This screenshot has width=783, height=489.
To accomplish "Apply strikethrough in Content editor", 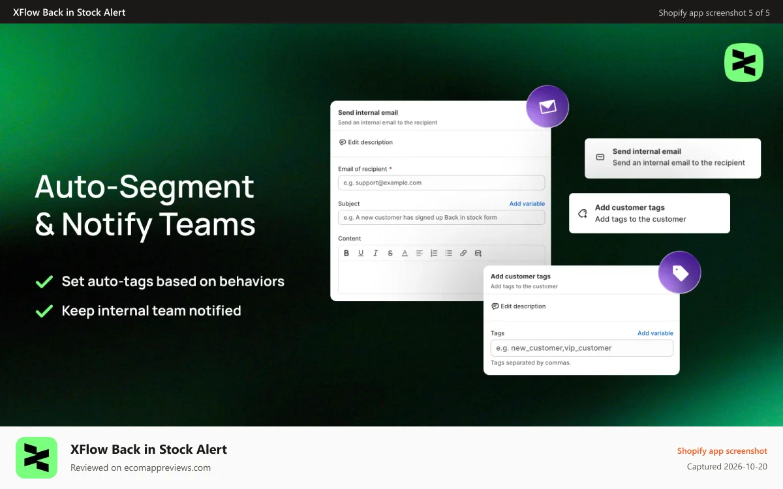I will (390, 254).
